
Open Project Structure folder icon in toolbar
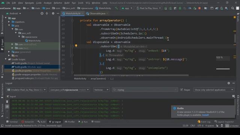click(x=205, y=8)
